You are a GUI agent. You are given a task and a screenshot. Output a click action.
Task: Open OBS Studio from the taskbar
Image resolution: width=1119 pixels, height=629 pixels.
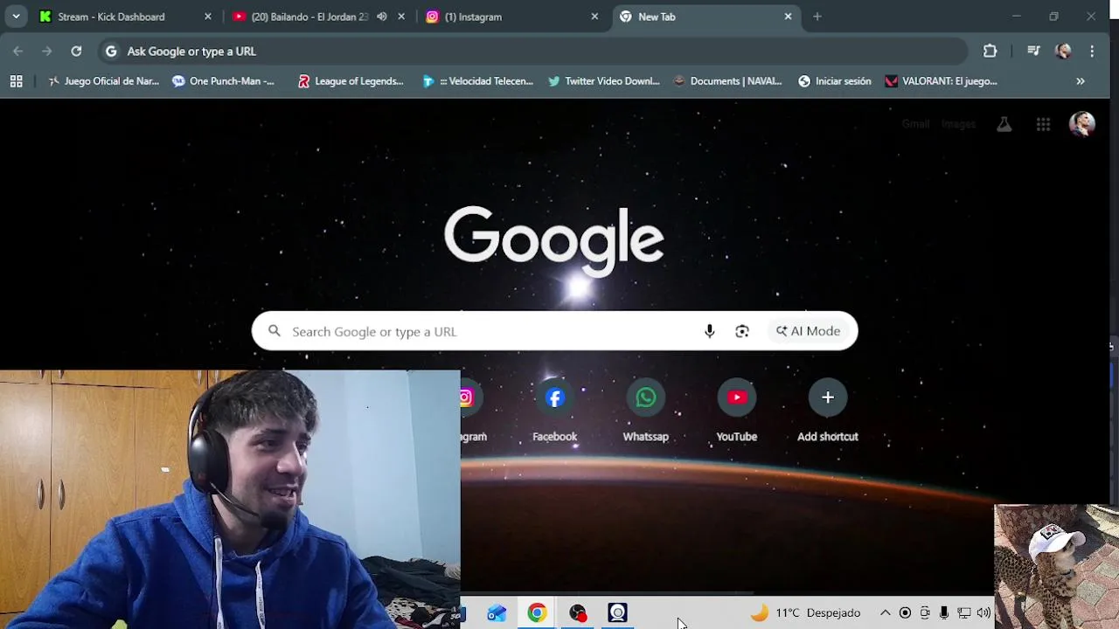coord(577,613)
